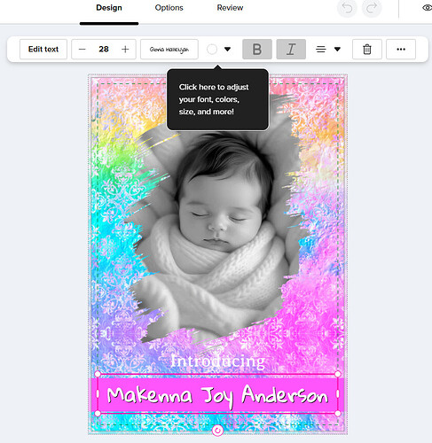Click the bottom-right resize handle of text box
Image resolution: width=432 pixels, height=443 pixels.
point(338,414)
